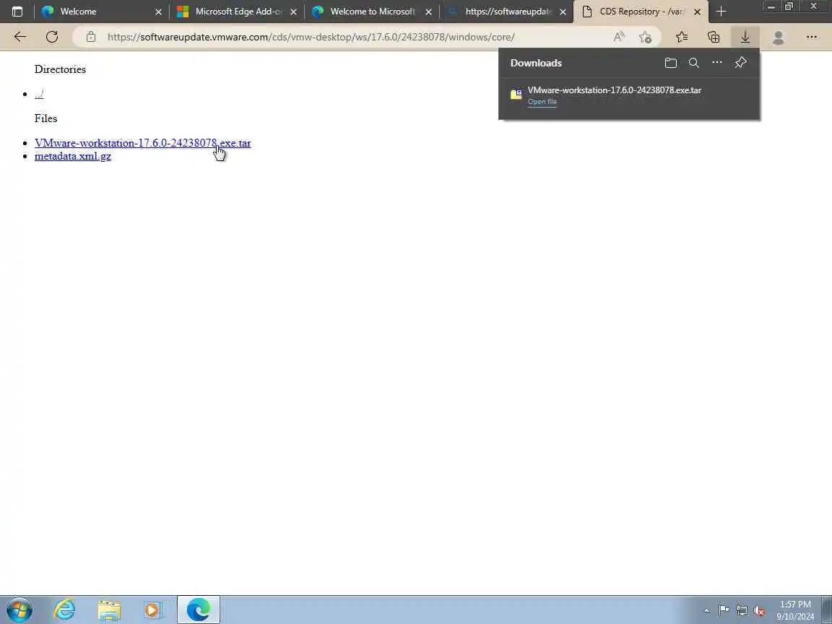Open Windows Media Player from taskbar
The height and width of the screenshot is (624, 832).
coord(153,610)
